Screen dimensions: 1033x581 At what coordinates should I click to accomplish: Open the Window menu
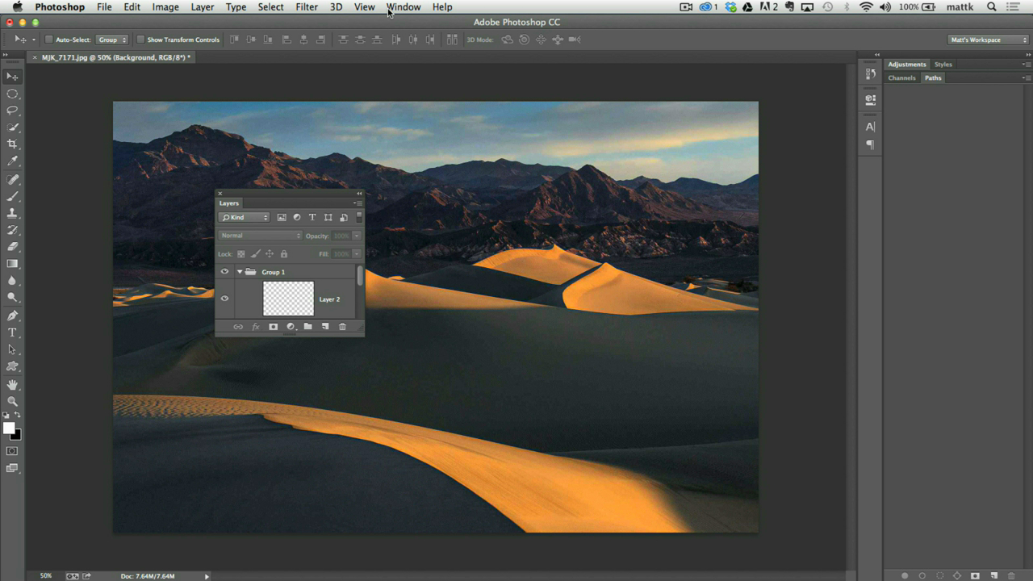pyautogui.click(x=404, y=7)
